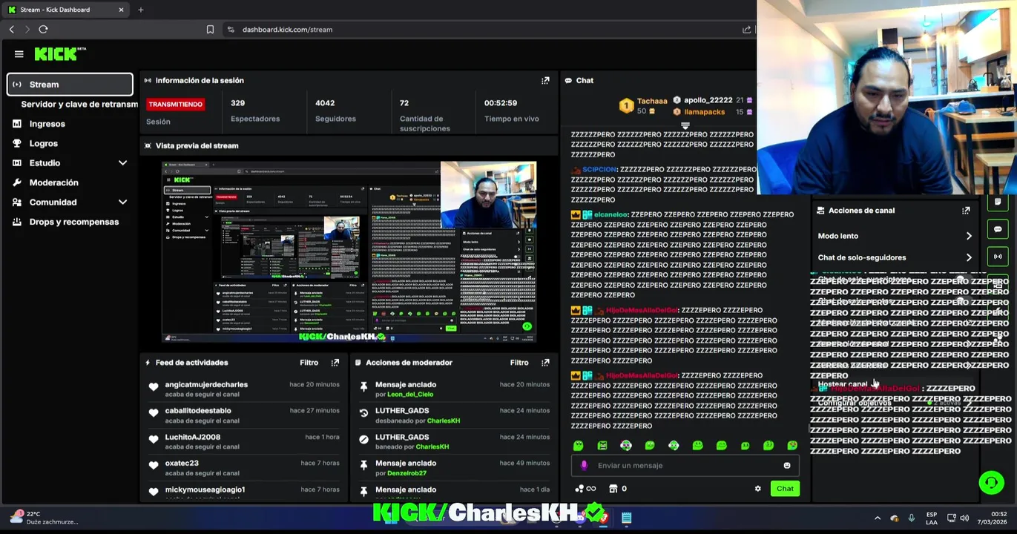Click the ESP LAA language indicator

pyautogui.click(x=931, y=518)
